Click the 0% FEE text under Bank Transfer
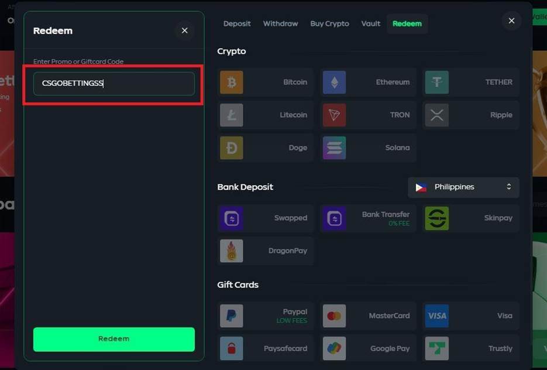 399,224
